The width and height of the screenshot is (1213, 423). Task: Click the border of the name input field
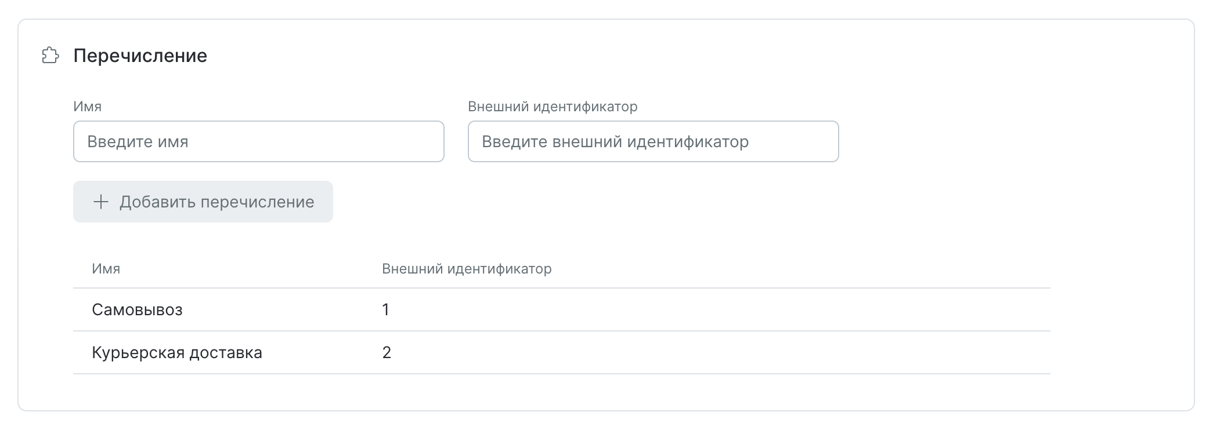[258, 123]
